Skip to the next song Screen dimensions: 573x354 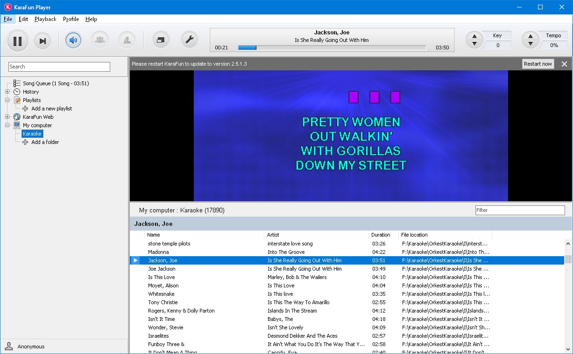pyautogui.click(x=42, y=41)
